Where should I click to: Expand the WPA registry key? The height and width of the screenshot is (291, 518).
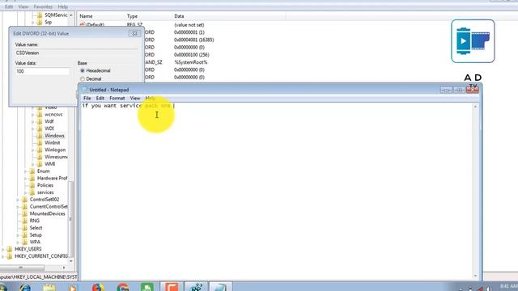click(18, 242)
